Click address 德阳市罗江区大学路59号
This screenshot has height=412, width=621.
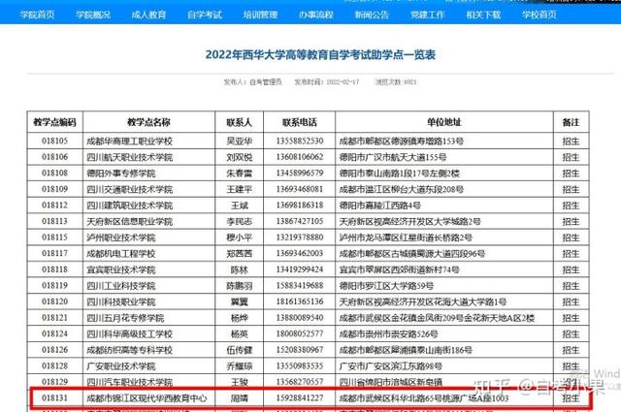pos(386,286)
